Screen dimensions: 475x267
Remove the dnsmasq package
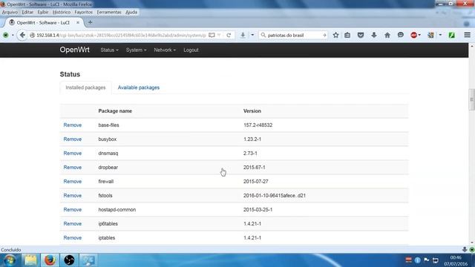[x=73, y=154]
